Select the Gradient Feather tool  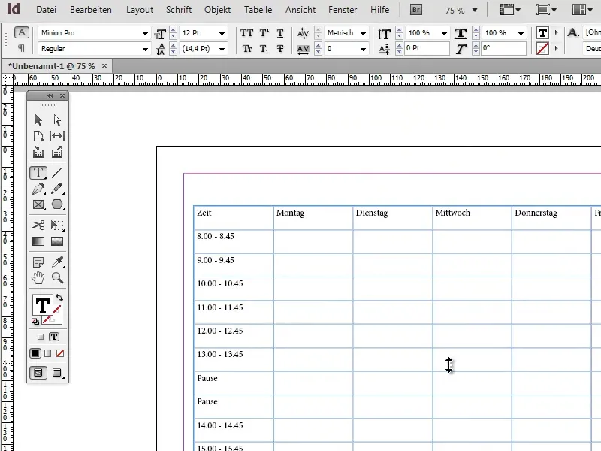pos(57,241)
